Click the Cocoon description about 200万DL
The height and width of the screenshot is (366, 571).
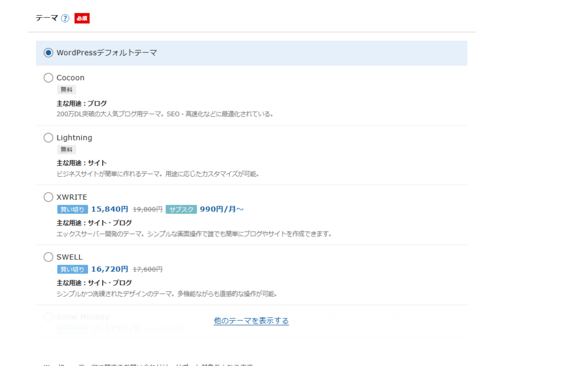click(165, 114)
